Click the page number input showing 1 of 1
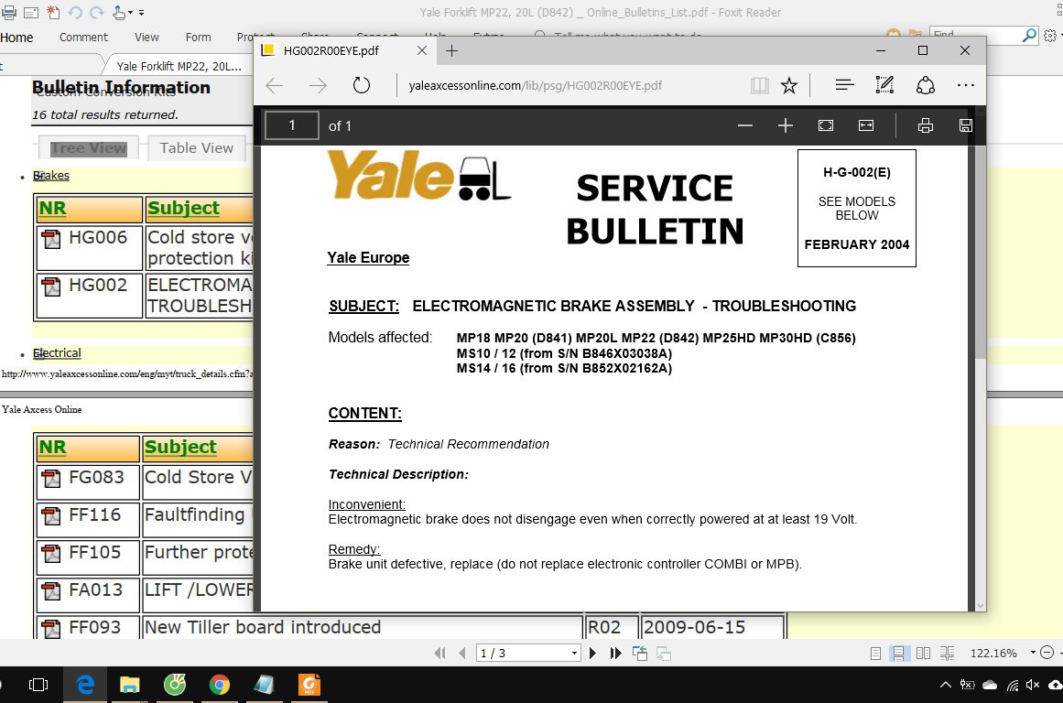Screen dimensions: 1063x703 (x=291, y=125)
